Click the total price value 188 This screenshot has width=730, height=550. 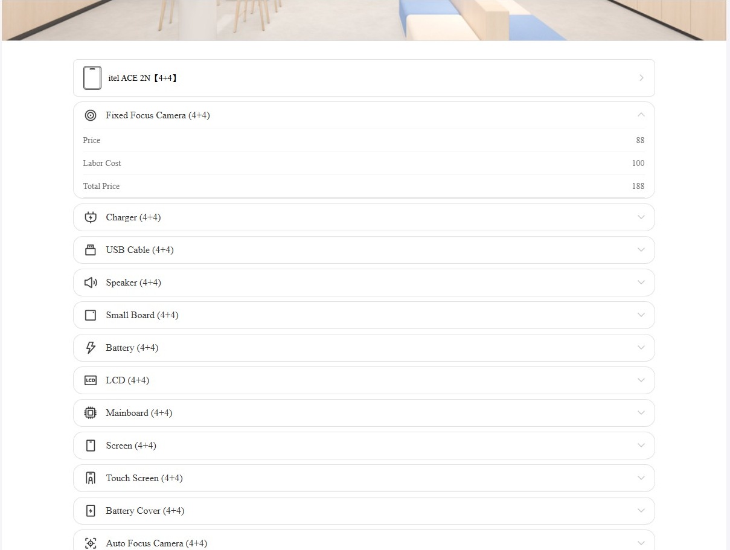pyautogui.click(x=638, y=186)
